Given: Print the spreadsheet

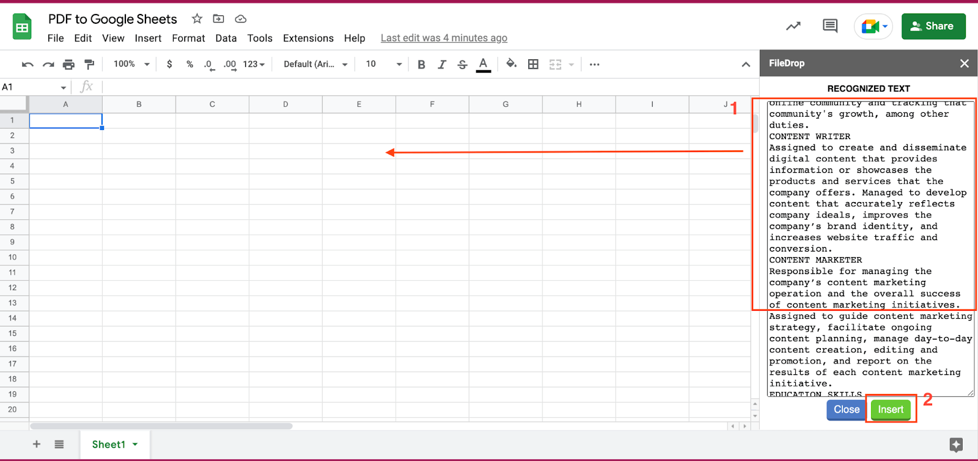Looking at the screenshot, I should point(68,64).
